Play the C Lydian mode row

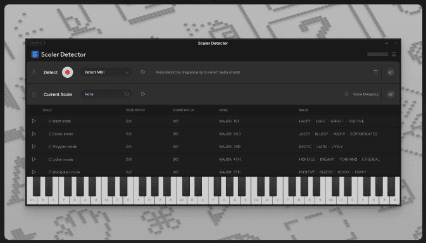click(34, 159)
